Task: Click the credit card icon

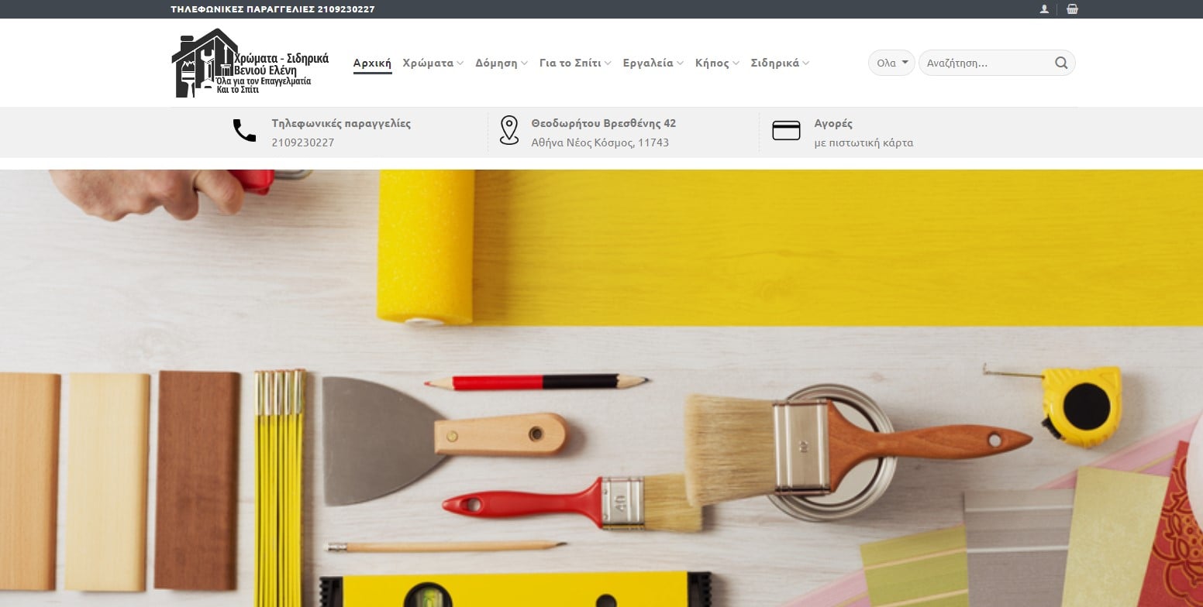Action: pos(786,131)
